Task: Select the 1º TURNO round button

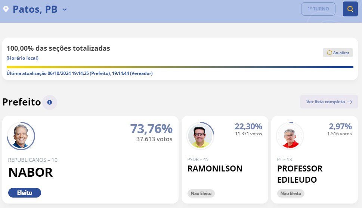Action: point(318,9)
